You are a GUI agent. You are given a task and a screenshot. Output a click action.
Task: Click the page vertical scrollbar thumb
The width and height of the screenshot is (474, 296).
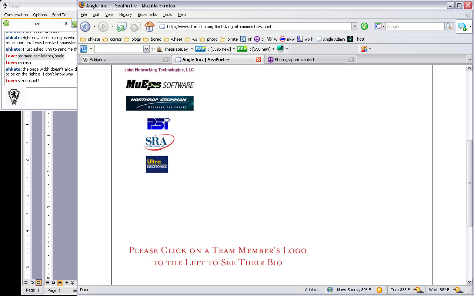(x=470, y=183)
